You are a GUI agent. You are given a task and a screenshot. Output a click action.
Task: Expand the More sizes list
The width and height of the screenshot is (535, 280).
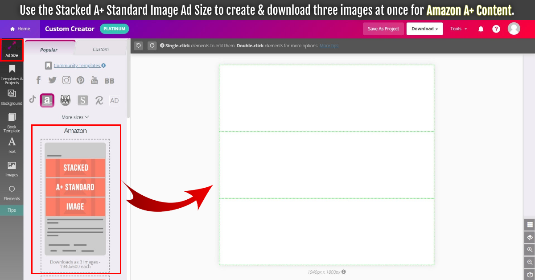tap(75, 117)
